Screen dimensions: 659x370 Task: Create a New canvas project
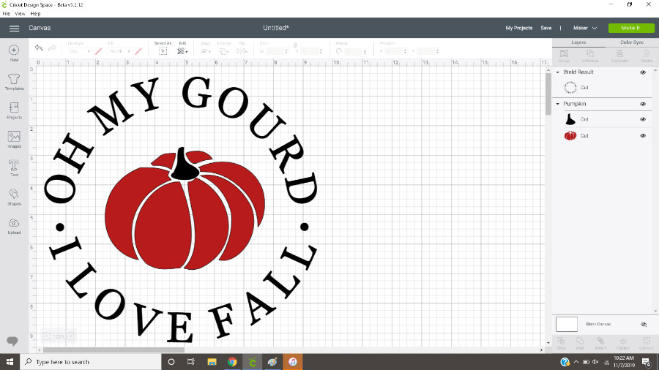(x=14, y=51)
